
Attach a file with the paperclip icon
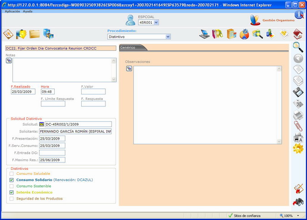click(298, 126)
